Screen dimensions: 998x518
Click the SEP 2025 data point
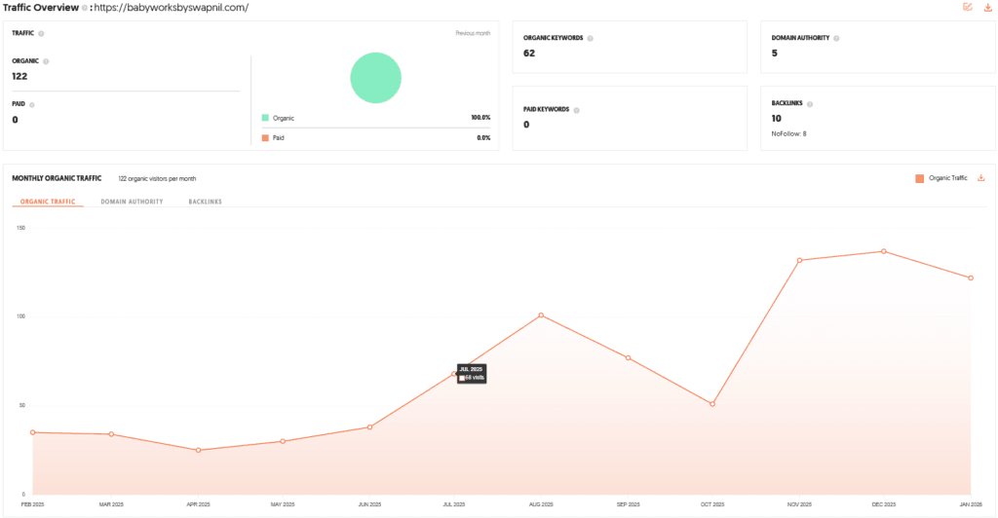(629, 358)
